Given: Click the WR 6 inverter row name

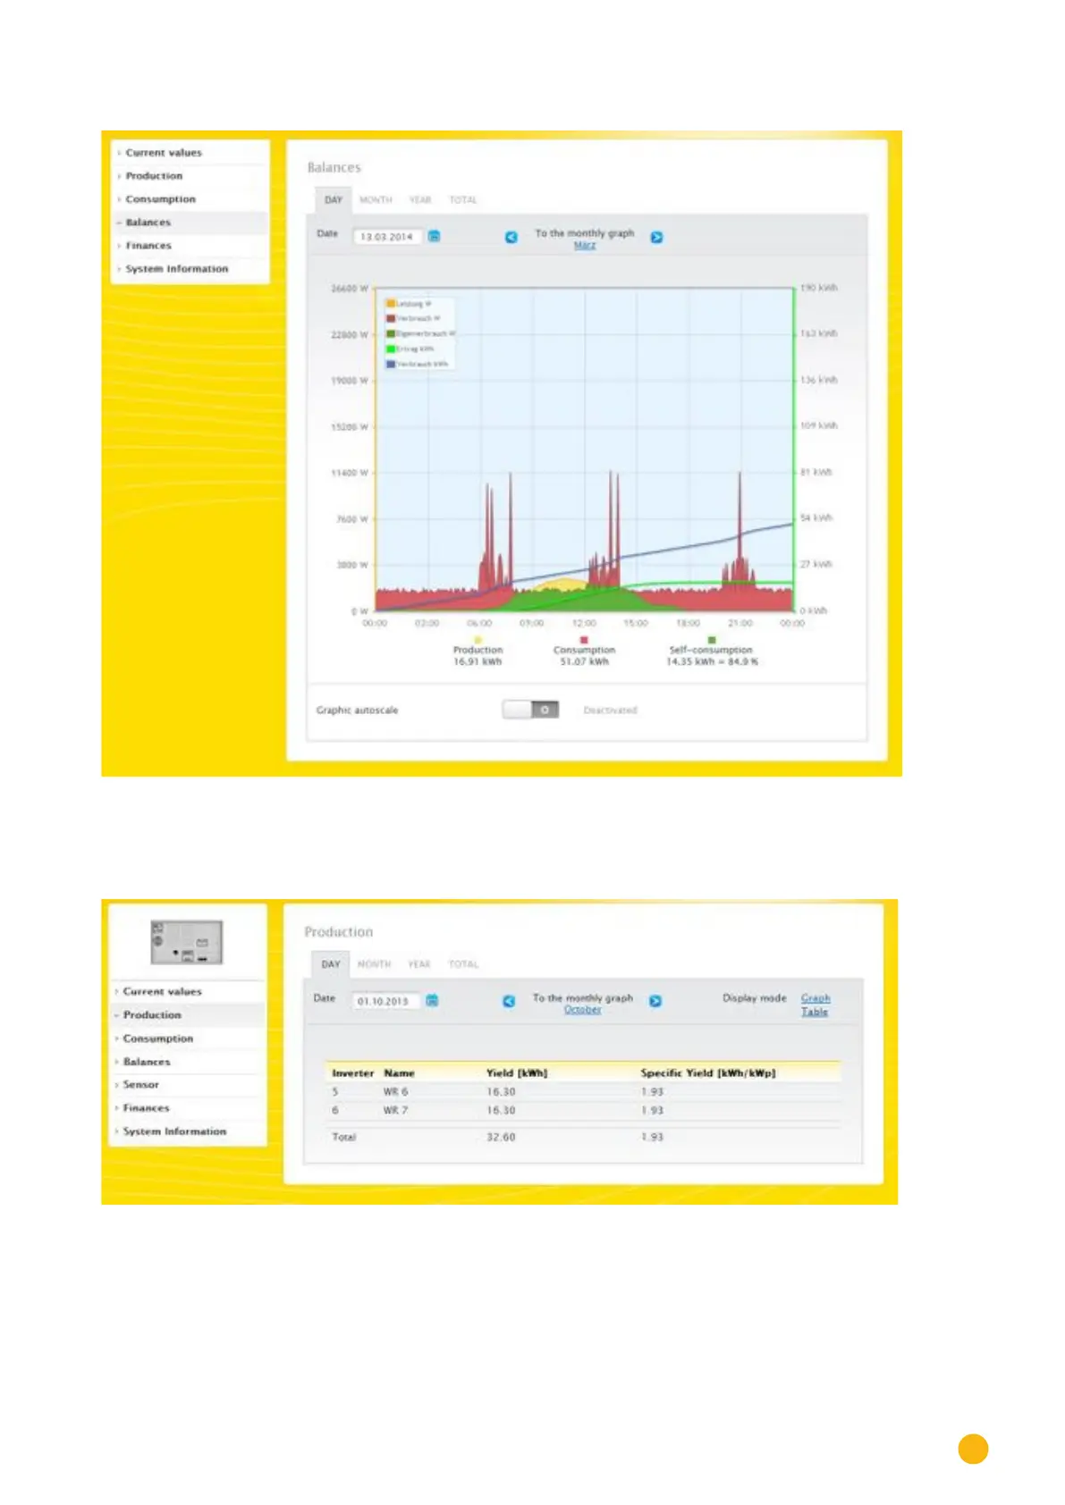Looking at the screenshot, I should pyautogui.click(x=395, y=1092).
